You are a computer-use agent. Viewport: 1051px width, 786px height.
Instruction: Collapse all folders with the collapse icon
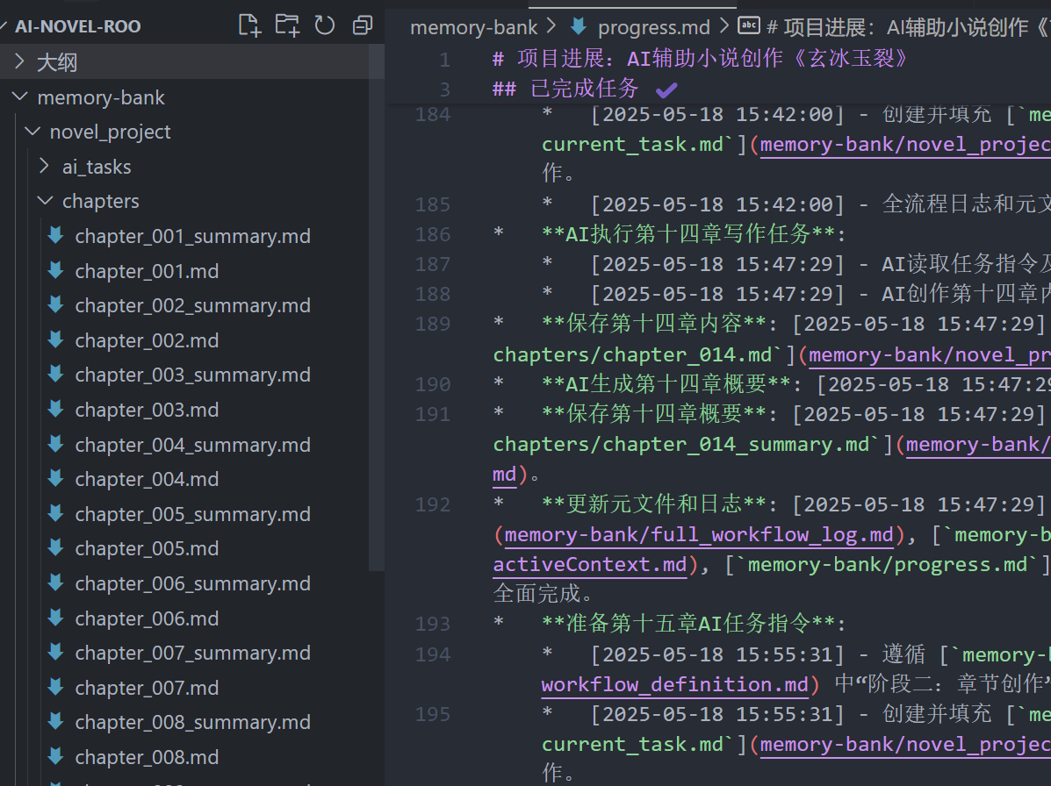click(363, 25)
